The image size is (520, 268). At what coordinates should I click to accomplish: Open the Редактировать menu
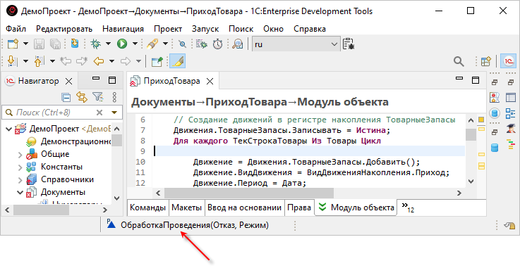pos(64,29)
